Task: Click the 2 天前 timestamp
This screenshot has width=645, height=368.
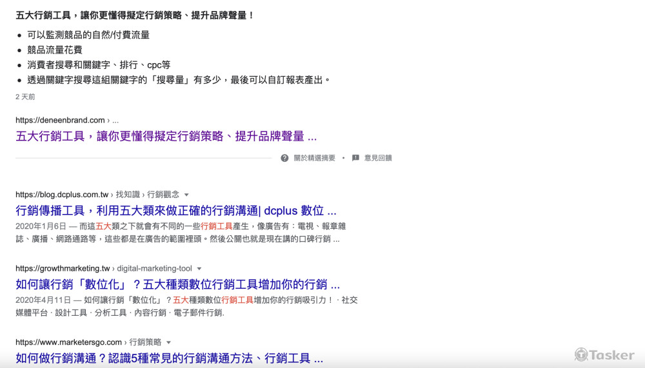Action: (x=25, y=97)
